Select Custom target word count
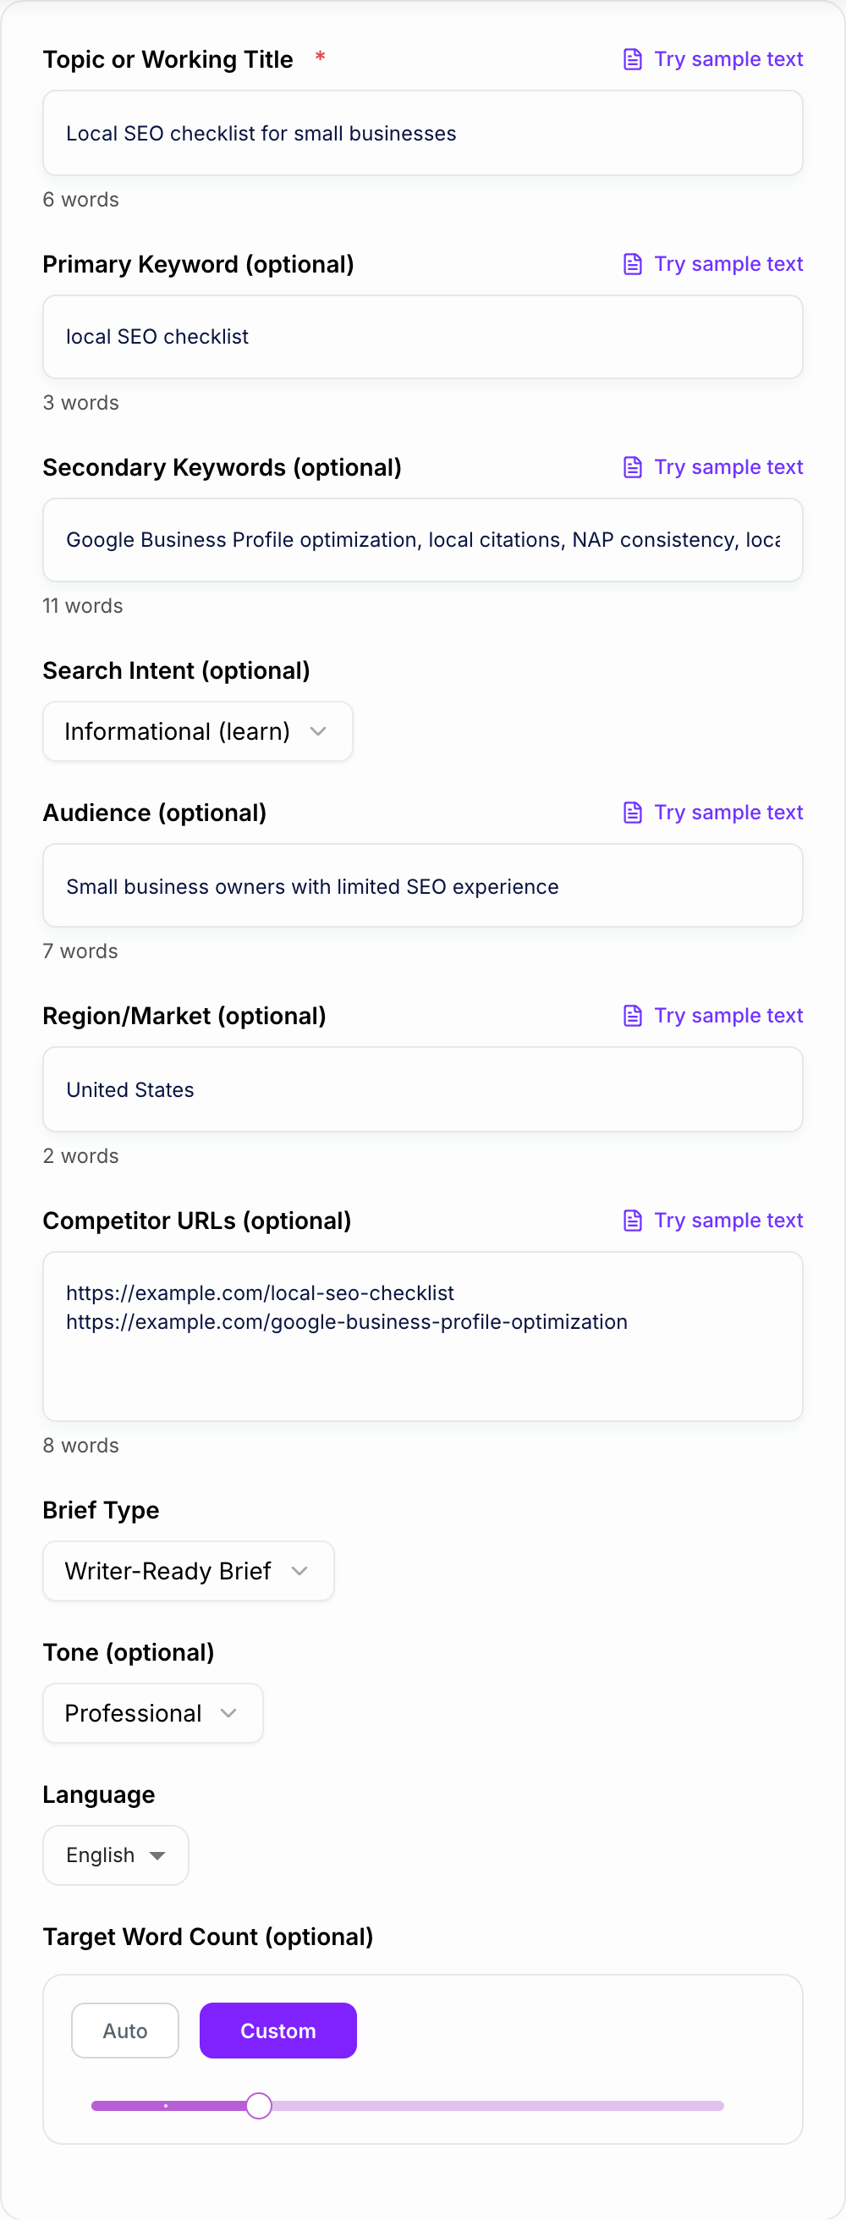This screenshot has width=846, height=2221. click(x=278, y=2031)
